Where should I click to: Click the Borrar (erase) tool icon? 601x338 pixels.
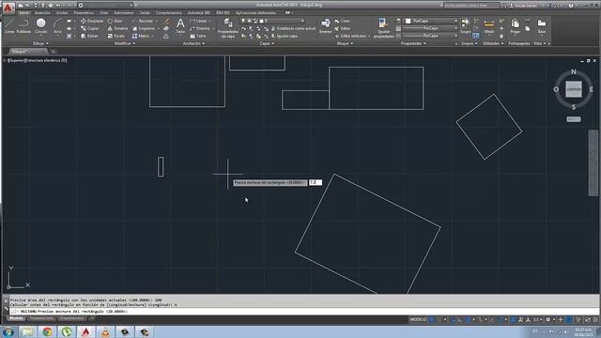coord(167,21)
